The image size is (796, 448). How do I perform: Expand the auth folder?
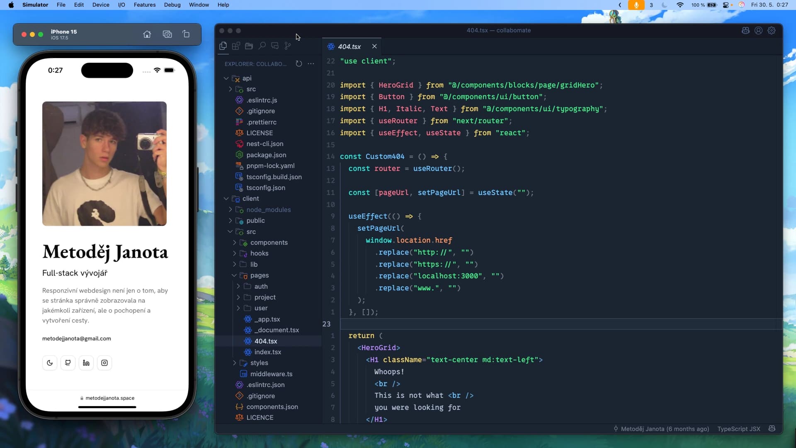(238, 286)
